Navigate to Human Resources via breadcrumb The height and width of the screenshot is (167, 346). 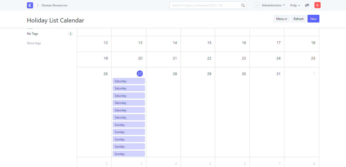pyautogui.click(x=54, y=5)
